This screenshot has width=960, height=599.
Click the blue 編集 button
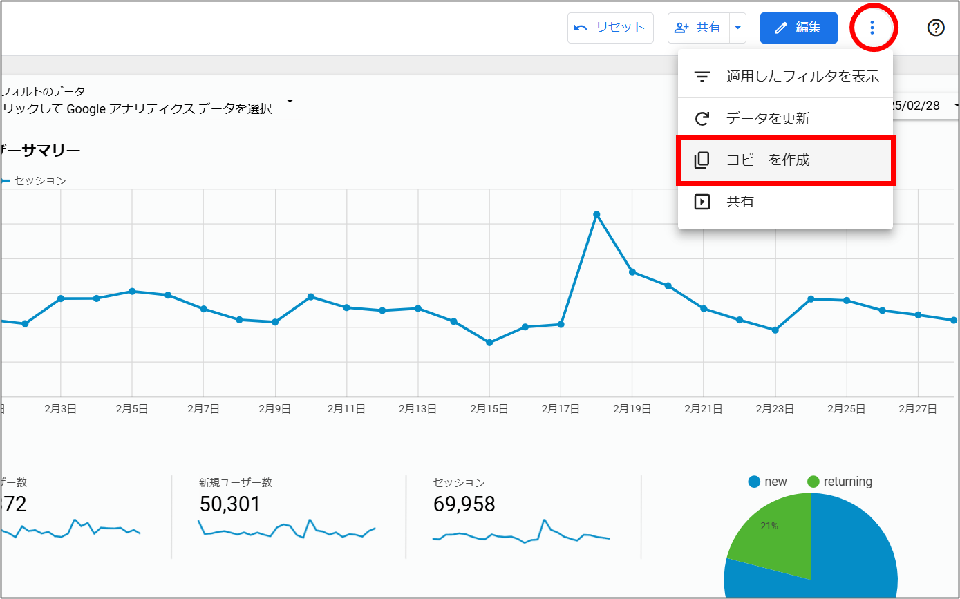click(x=798, y=28)
